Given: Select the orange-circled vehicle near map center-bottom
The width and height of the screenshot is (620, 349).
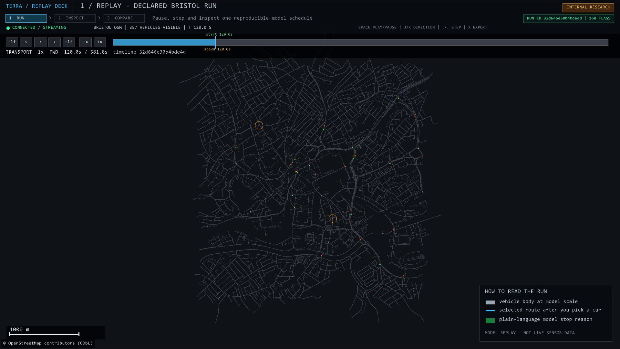Looking at the screenshot, I should tap(333, 219).
